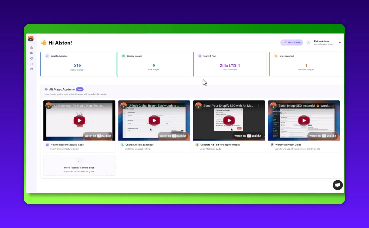
Task: Open Watch on YouTube for Saaszilla video
Action: click(x=98, y=136)
